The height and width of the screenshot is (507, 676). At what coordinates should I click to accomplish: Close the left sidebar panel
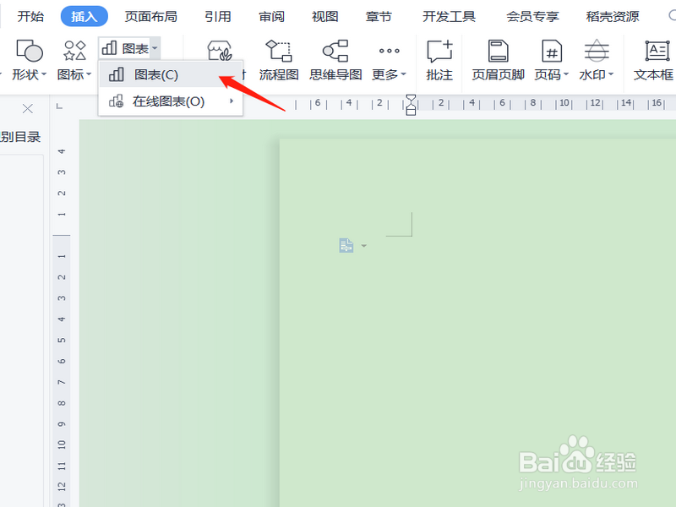pos(27,109)
